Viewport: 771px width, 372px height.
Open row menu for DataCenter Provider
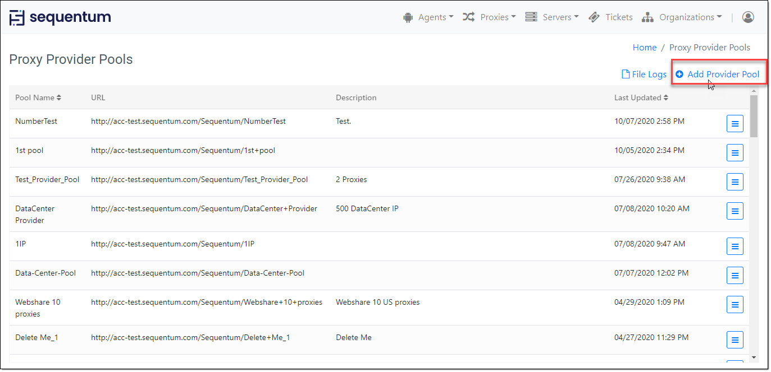734,211
